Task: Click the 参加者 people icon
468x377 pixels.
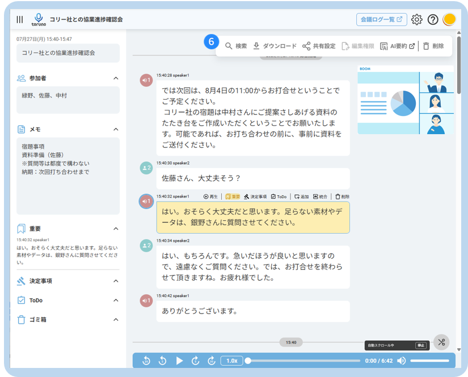Action: tap(21, 78)
